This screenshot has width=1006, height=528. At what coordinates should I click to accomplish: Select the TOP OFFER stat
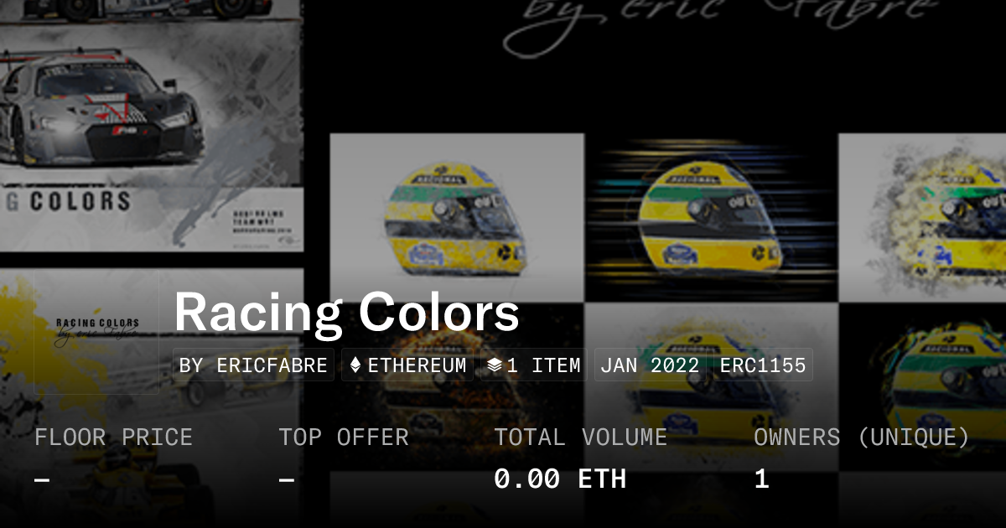[x=344, y=458]
